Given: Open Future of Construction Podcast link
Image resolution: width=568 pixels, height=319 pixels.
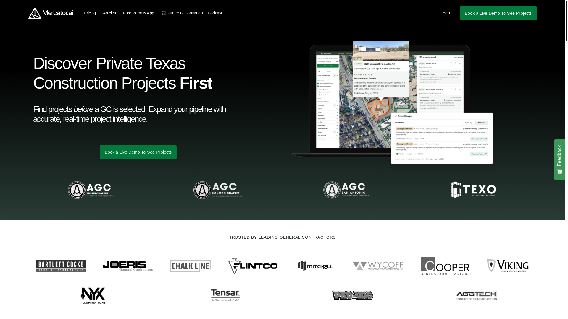Looking at the screenshot, I should (x=192, y=13).
